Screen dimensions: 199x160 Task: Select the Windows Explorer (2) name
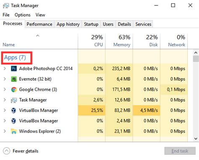click(x=40, y=131)
